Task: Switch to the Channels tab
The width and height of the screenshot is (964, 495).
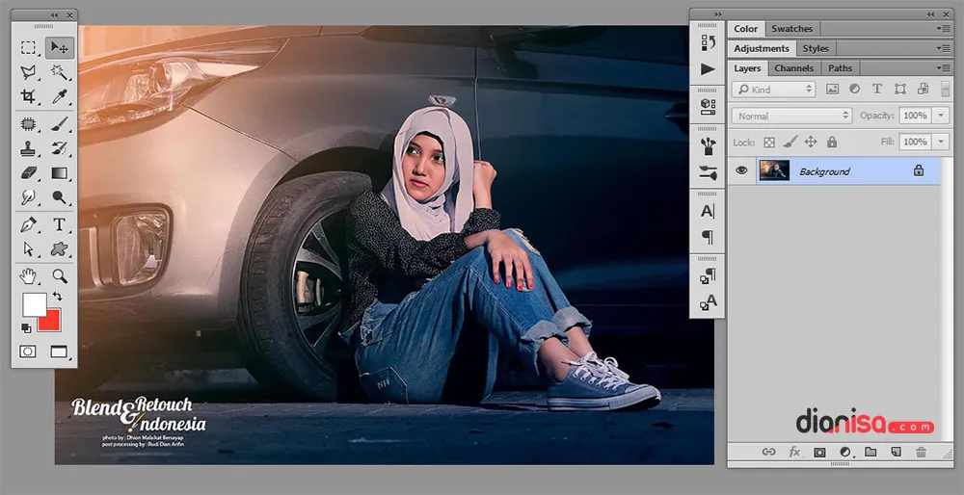Action: [x=793, y=68]
